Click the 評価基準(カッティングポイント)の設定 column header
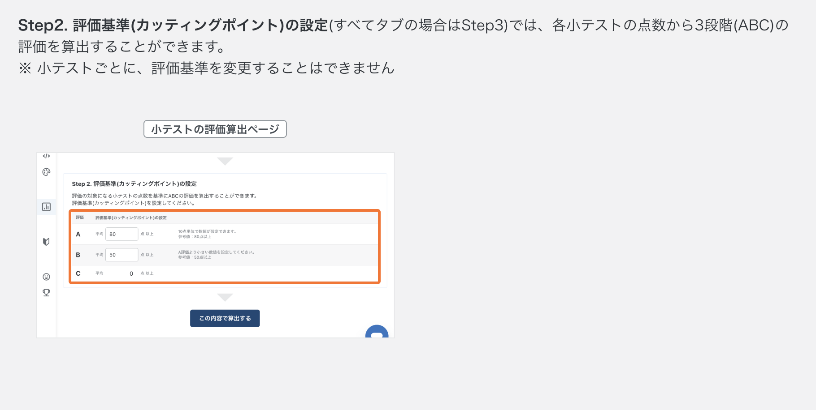The image size is (816, 410). [x=130, y=218]
